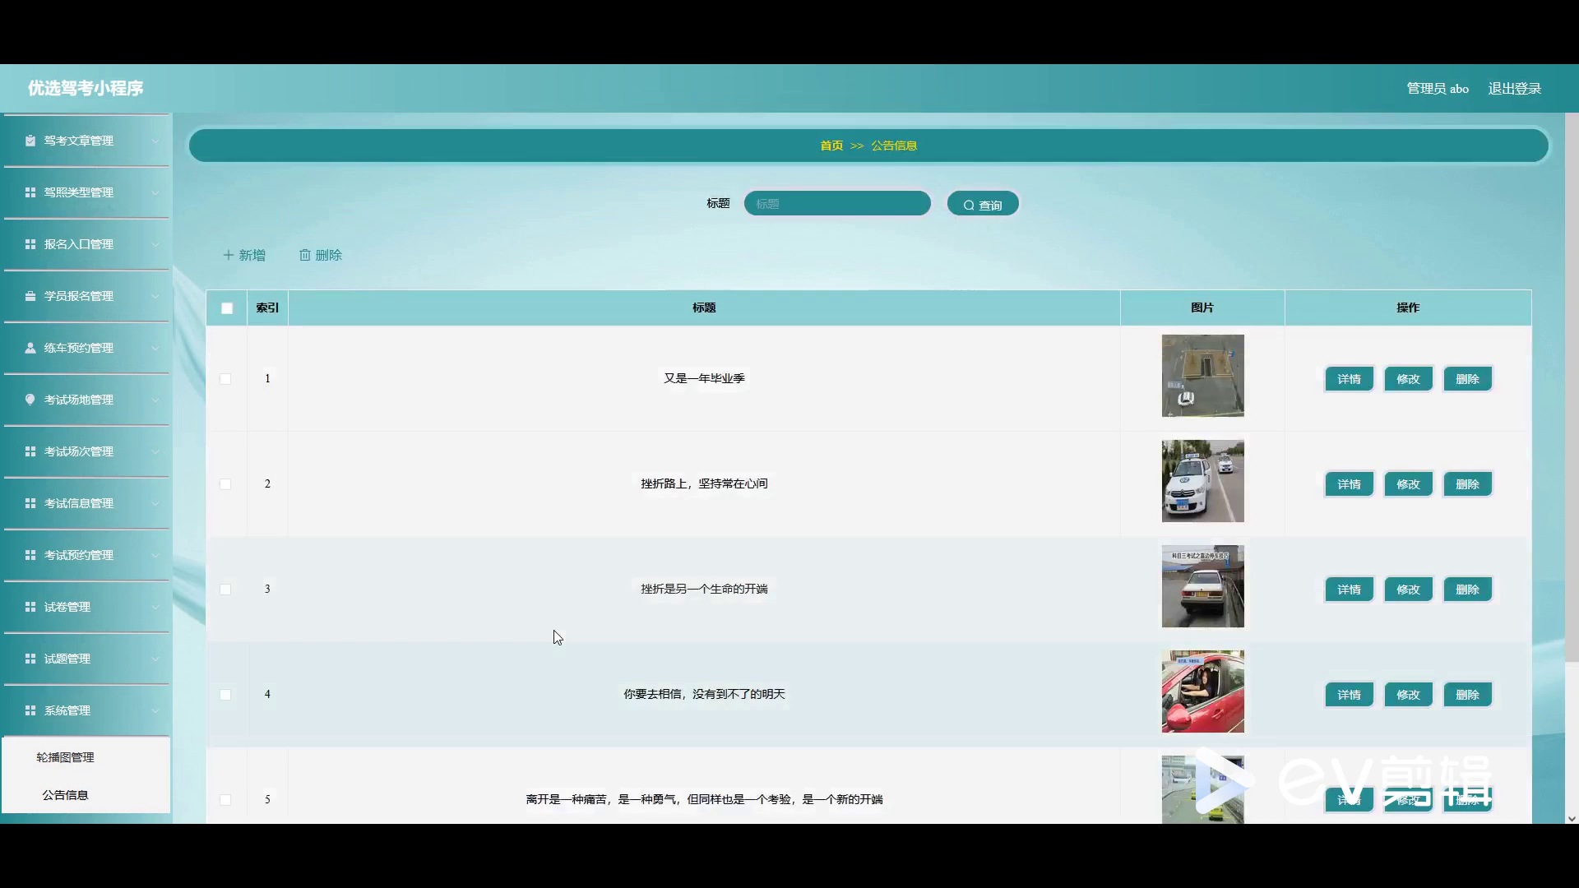Toggle the select-all checkbox in table header

coord(227,308)
